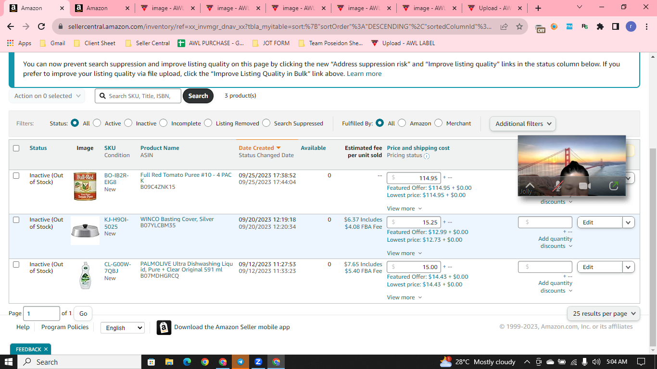The height and width of the screenshot is (369, 657).
Task: Tick the select-all checkbox in table header
Action: pos(16,148)
